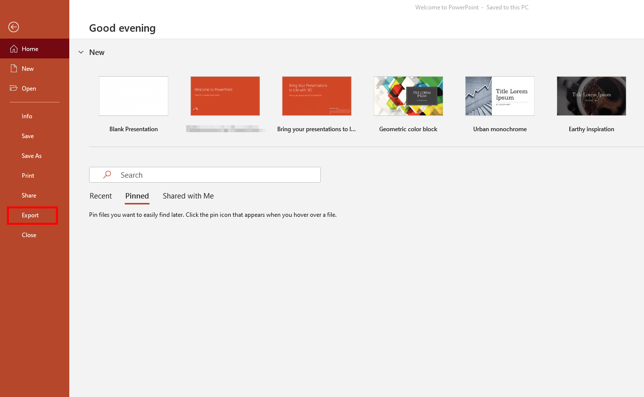Open the Share option
Screen dimensions: 644x397
(29, 196)
